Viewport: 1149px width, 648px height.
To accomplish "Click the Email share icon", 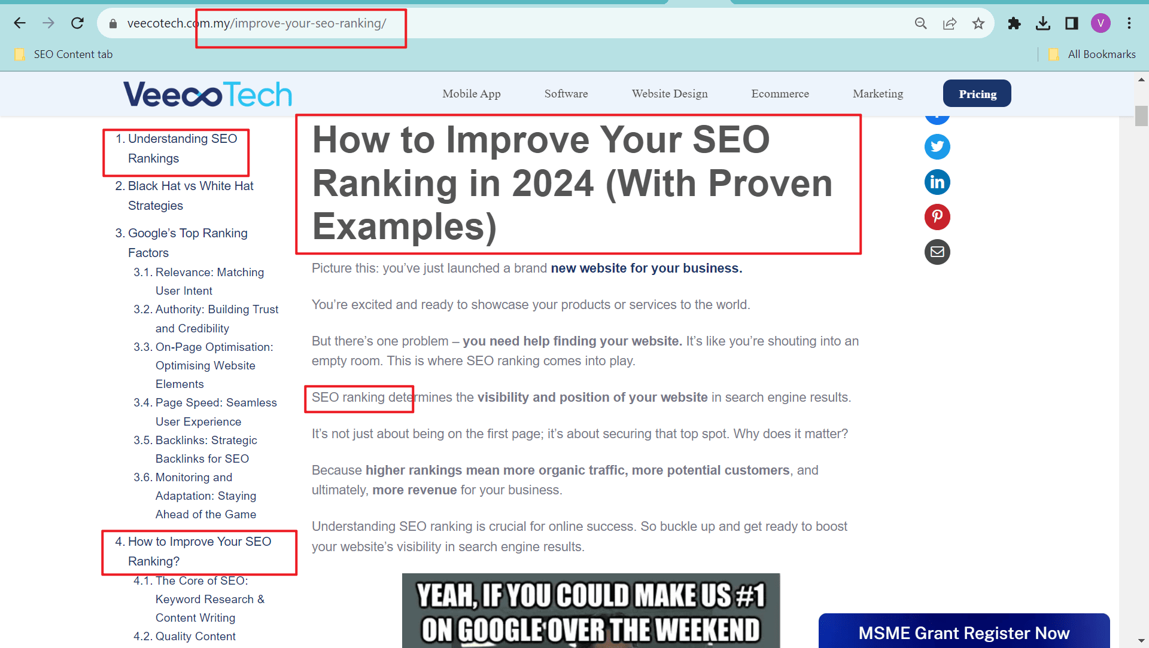I will coord(938,252).
